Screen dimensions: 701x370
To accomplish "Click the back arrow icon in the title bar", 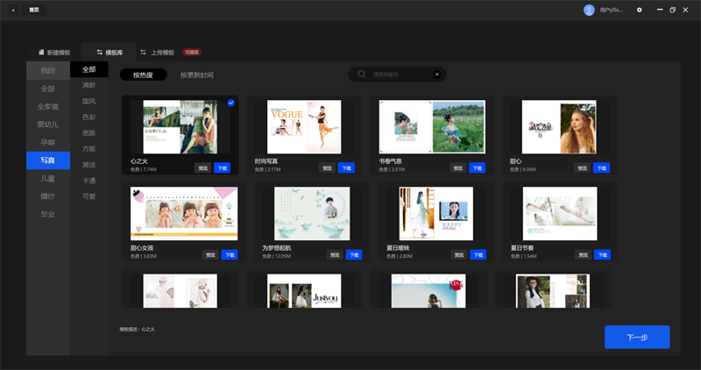I will click(x=13, y=10).
